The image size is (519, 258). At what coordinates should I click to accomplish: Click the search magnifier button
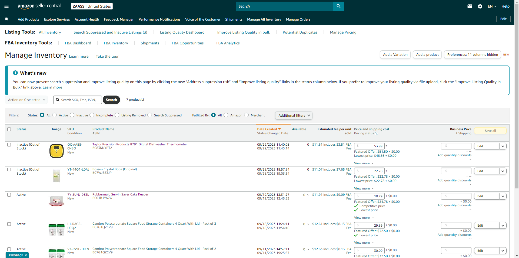click(x=338, y=6)
